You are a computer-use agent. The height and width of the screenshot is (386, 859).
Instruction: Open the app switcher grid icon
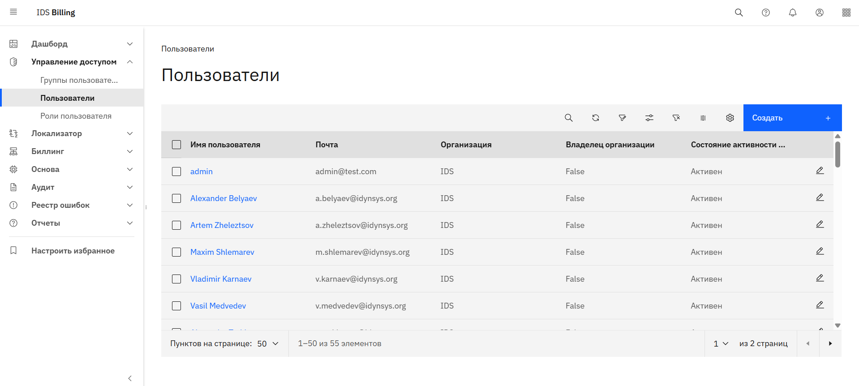(846, 13)
